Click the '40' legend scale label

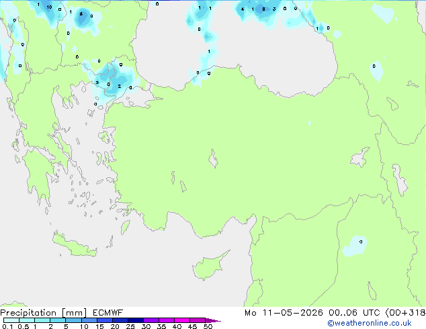pyautogui.click(x=177, y=326)
